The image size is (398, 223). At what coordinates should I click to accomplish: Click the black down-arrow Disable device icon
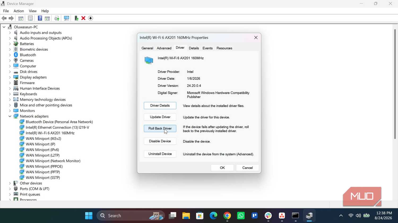[x=90, y=18]
